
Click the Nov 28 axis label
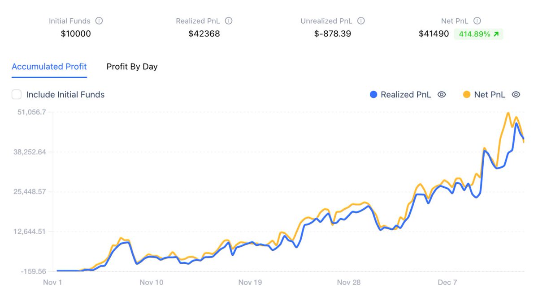click(349, 282)
